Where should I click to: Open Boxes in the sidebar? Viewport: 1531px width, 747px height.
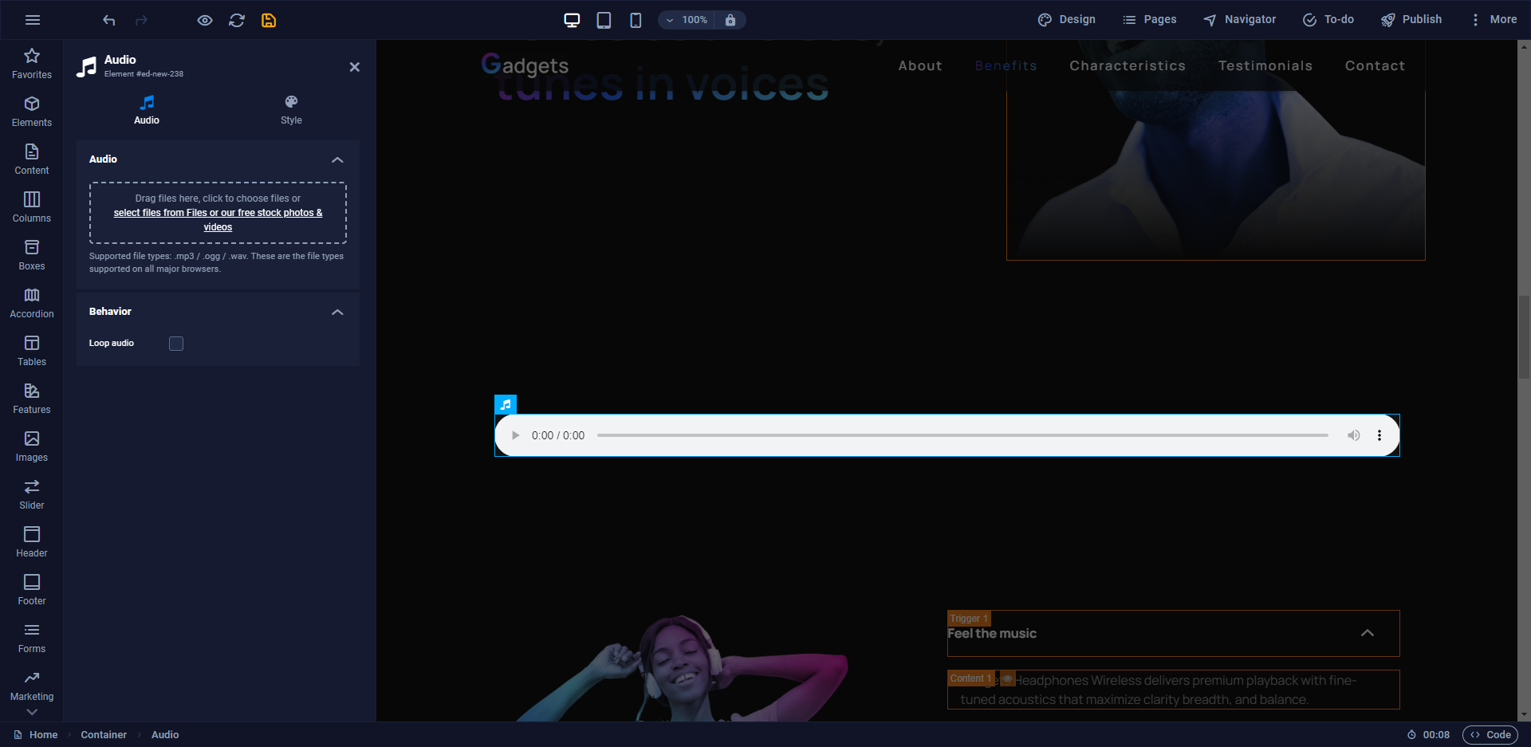(x=32, y=255)
